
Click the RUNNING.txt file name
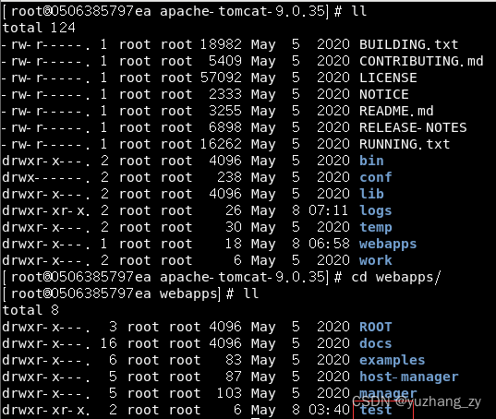tap(405, 144)
